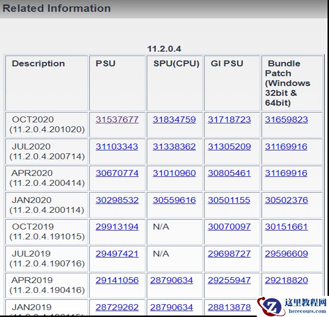
Task: Click the herecours watermark logo
Action: (293, 306)
